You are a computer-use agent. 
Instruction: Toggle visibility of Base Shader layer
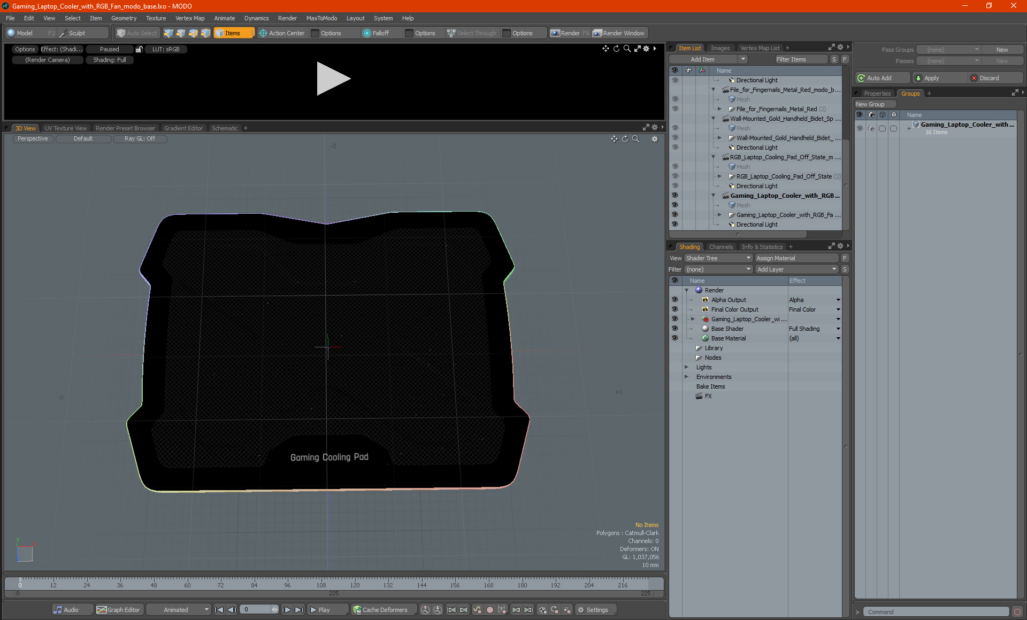[x=675, y=329]
